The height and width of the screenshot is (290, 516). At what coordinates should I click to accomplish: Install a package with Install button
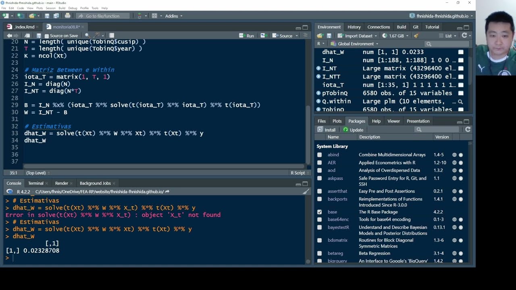click(x=327, y=129)
